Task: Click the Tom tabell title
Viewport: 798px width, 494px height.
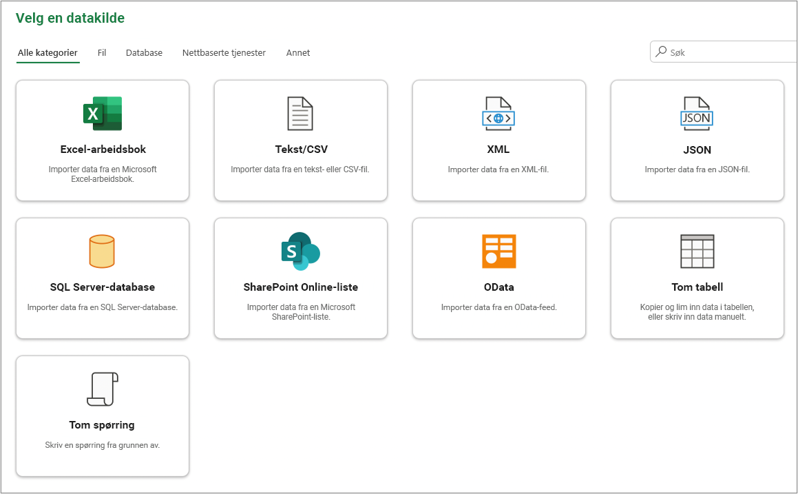Action: pos(697,287)
